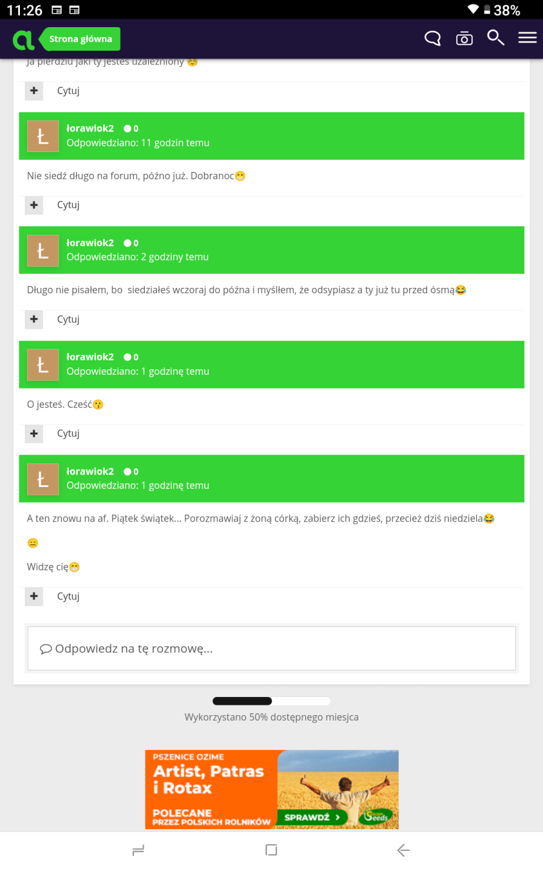Tap the camera icon in header
The height and width of the screenshot is (869, 543).
[x=464, y=39]
